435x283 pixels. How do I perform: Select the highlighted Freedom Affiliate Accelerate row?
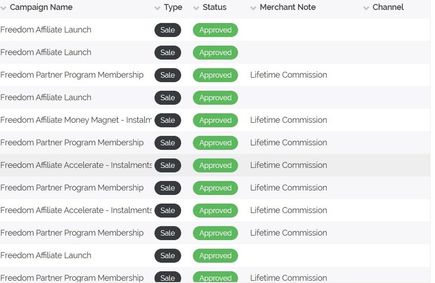pos(215,166)
